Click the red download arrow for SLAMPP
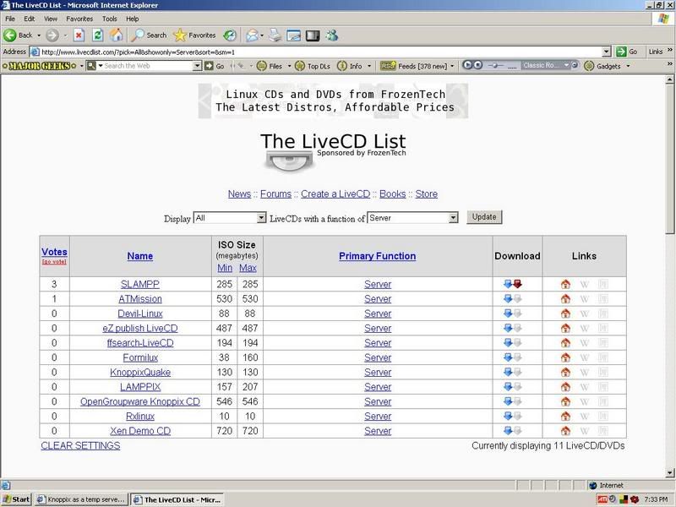 [518, 284]
